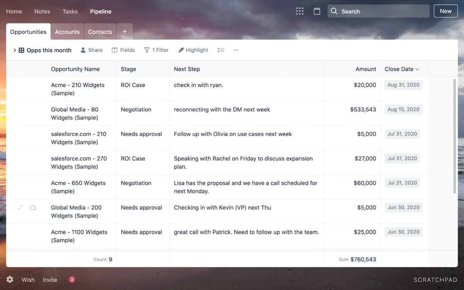
Task: Click Negotiation stage for Global Media 80 row
Action: [x=136, y=109]
